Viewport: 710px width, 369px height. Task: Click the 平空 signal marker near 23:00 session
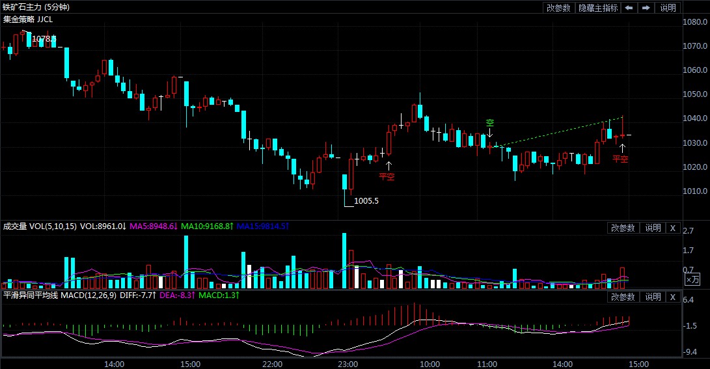tap(387, 176)
